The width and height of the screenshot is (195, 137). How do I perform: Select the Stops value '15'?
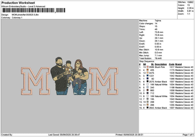point(156,26)
